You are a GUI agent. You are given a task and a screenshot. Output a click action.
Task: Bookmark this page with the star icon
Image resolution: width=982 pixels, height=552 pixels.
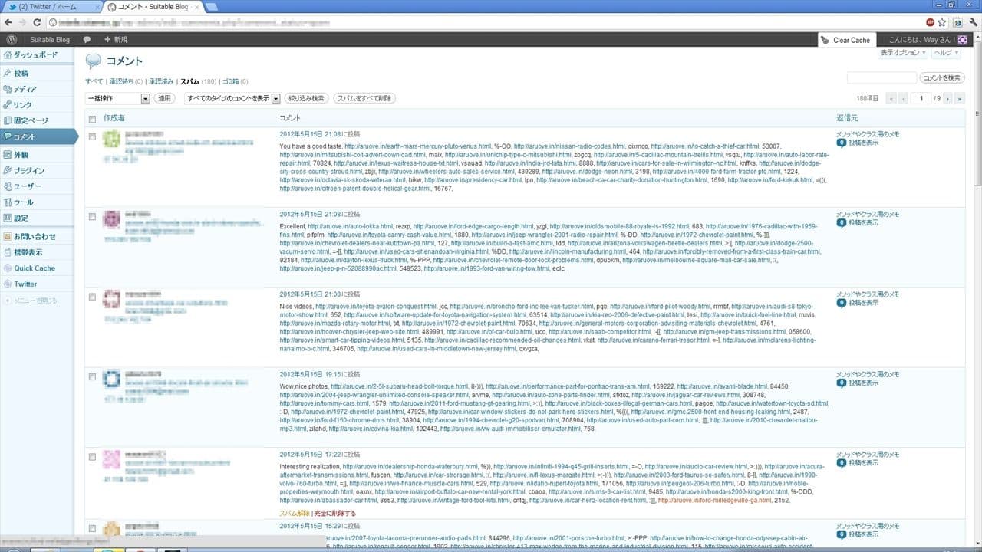(x=943, y=22)
